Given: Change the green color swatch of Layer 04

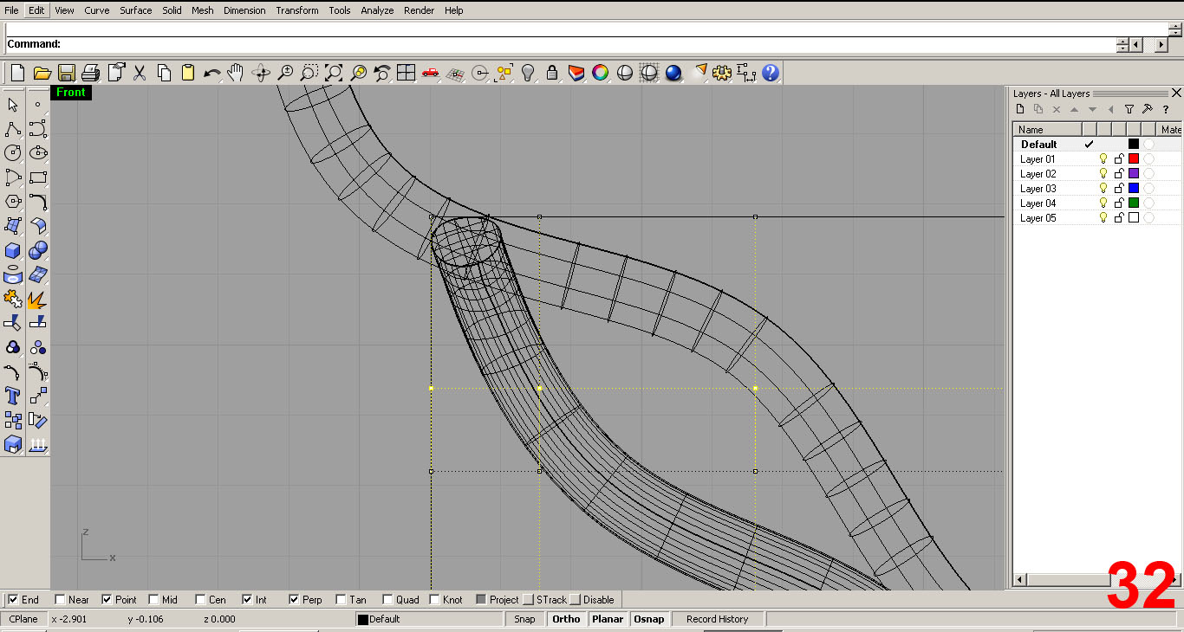Looking at the screenshot, I should tap(1134, 203).
